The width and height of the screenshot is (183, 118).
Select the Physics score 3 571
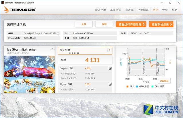point(88,84)
